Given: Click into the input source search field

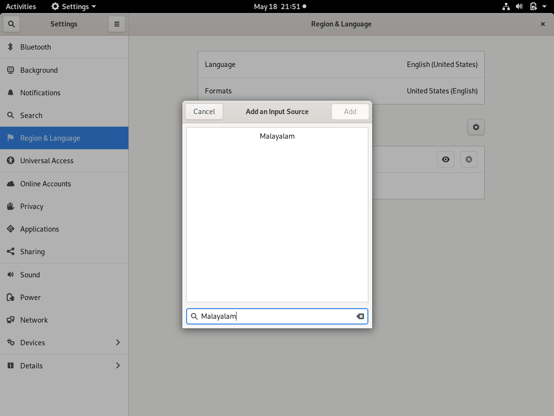Looking at the screenshot, I should (x=277, y=316).
